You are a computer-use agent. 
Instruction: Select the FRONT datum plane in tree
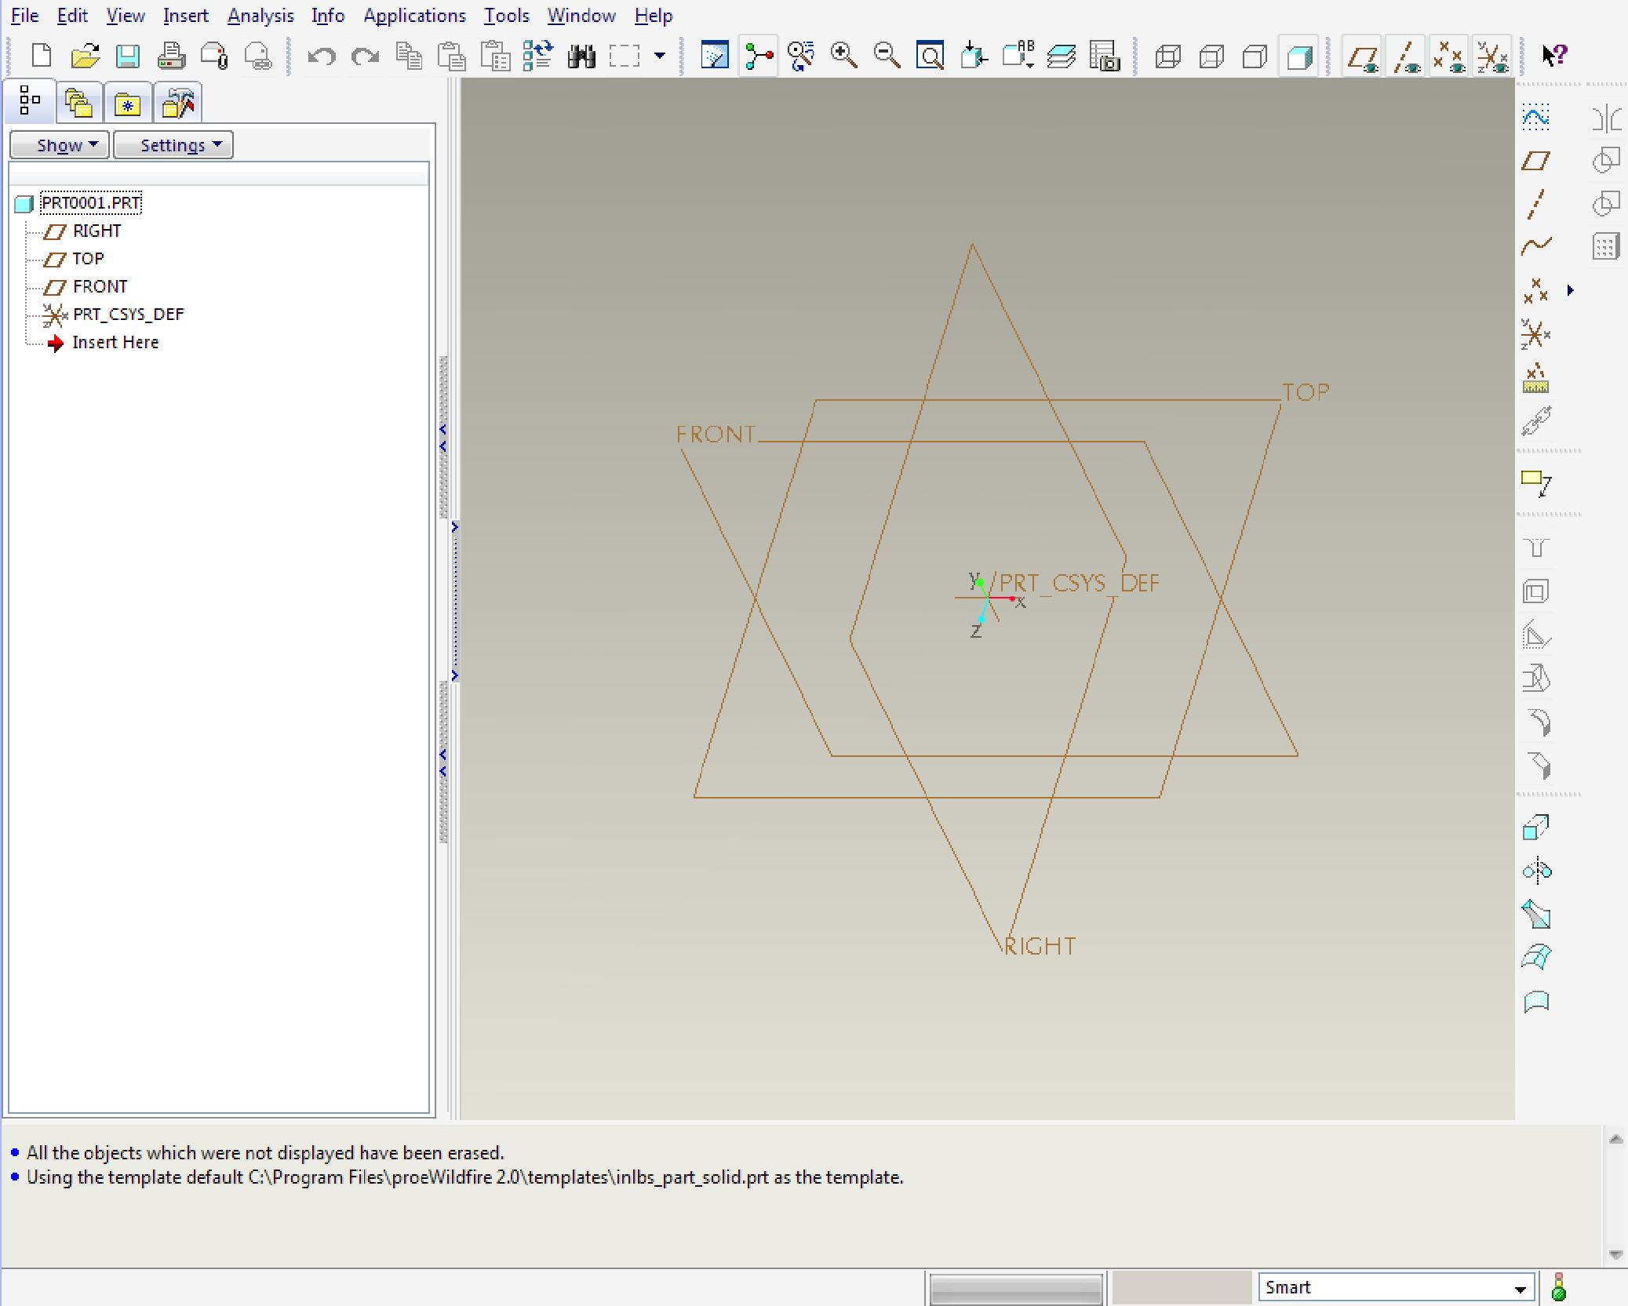pyautogui.click(x=100, y=286)
